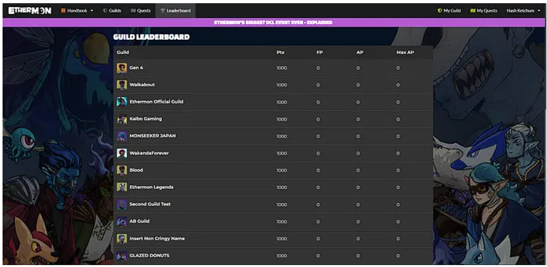Open the Hash Ketchum user menu
This screenshot has width=547, height=267.
[x=523, y=11]
